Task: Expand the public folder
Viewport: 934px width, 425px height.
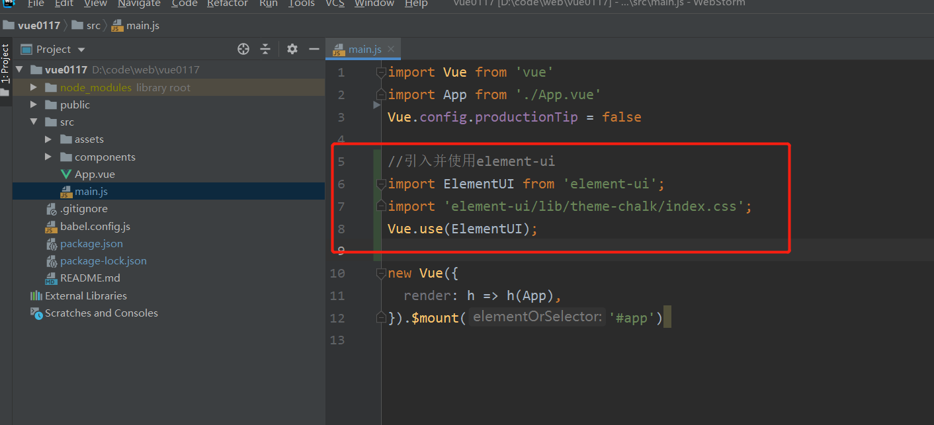Action: pyautogui.click(x=34, y=104)
